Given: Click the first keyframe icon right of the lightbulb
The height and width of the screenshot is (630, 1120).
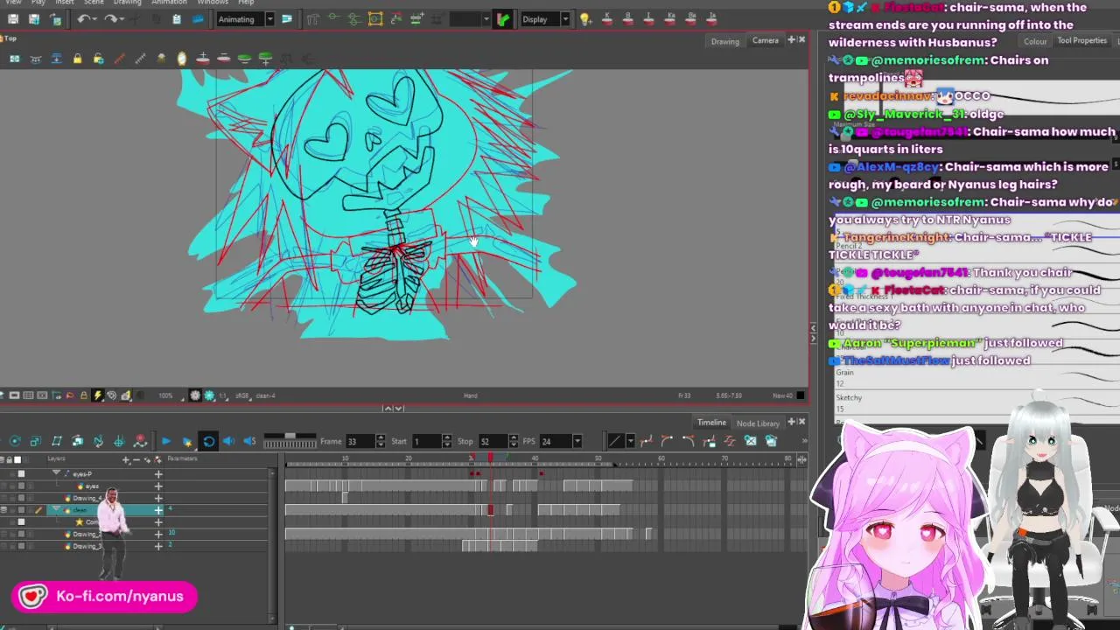Looking at the screenshot, I should tap(606, 19).
